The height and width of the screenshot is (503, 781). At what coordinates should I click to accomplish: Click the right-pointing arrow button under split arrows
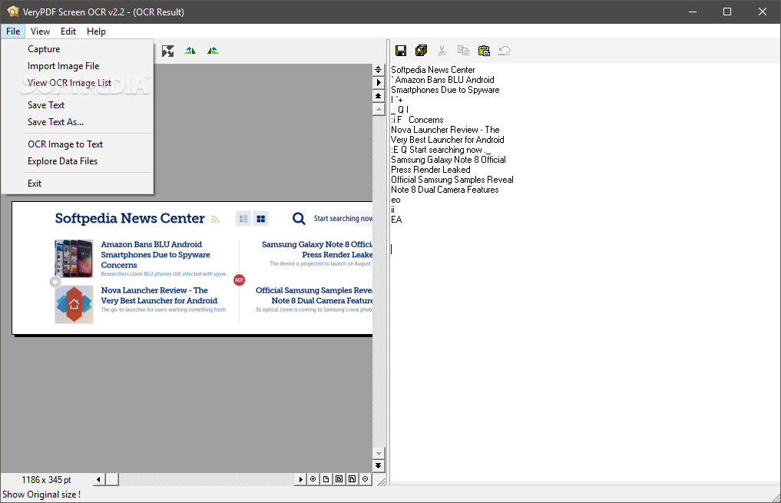378,83
